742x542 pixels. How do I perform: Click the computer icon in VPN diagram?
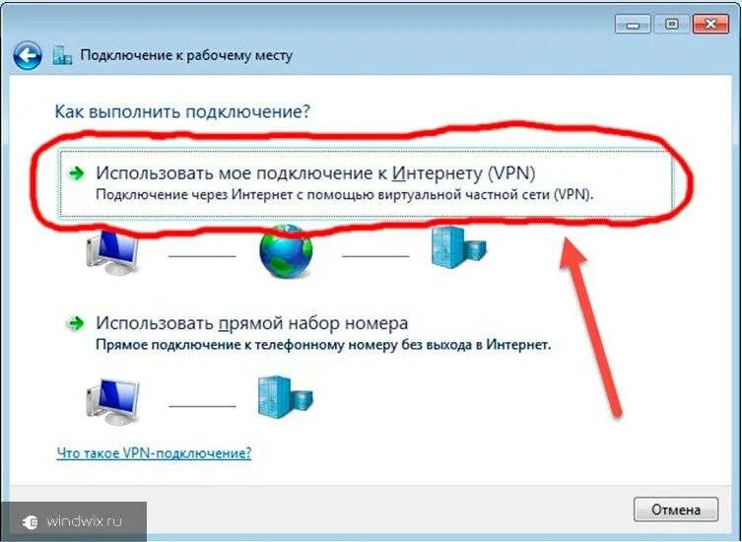point(112,252)
